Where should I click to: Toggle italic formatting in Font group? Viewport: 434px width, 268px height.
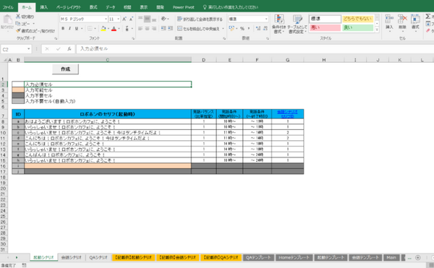tap(69, 28)
